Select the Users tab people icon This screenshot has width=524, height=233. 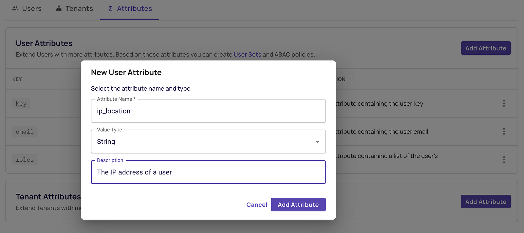15,9
